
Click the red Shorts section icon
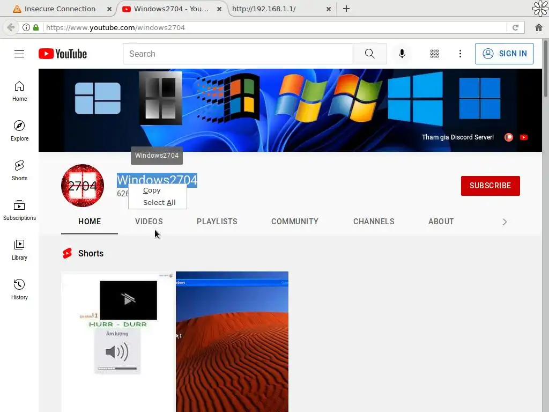67,253
